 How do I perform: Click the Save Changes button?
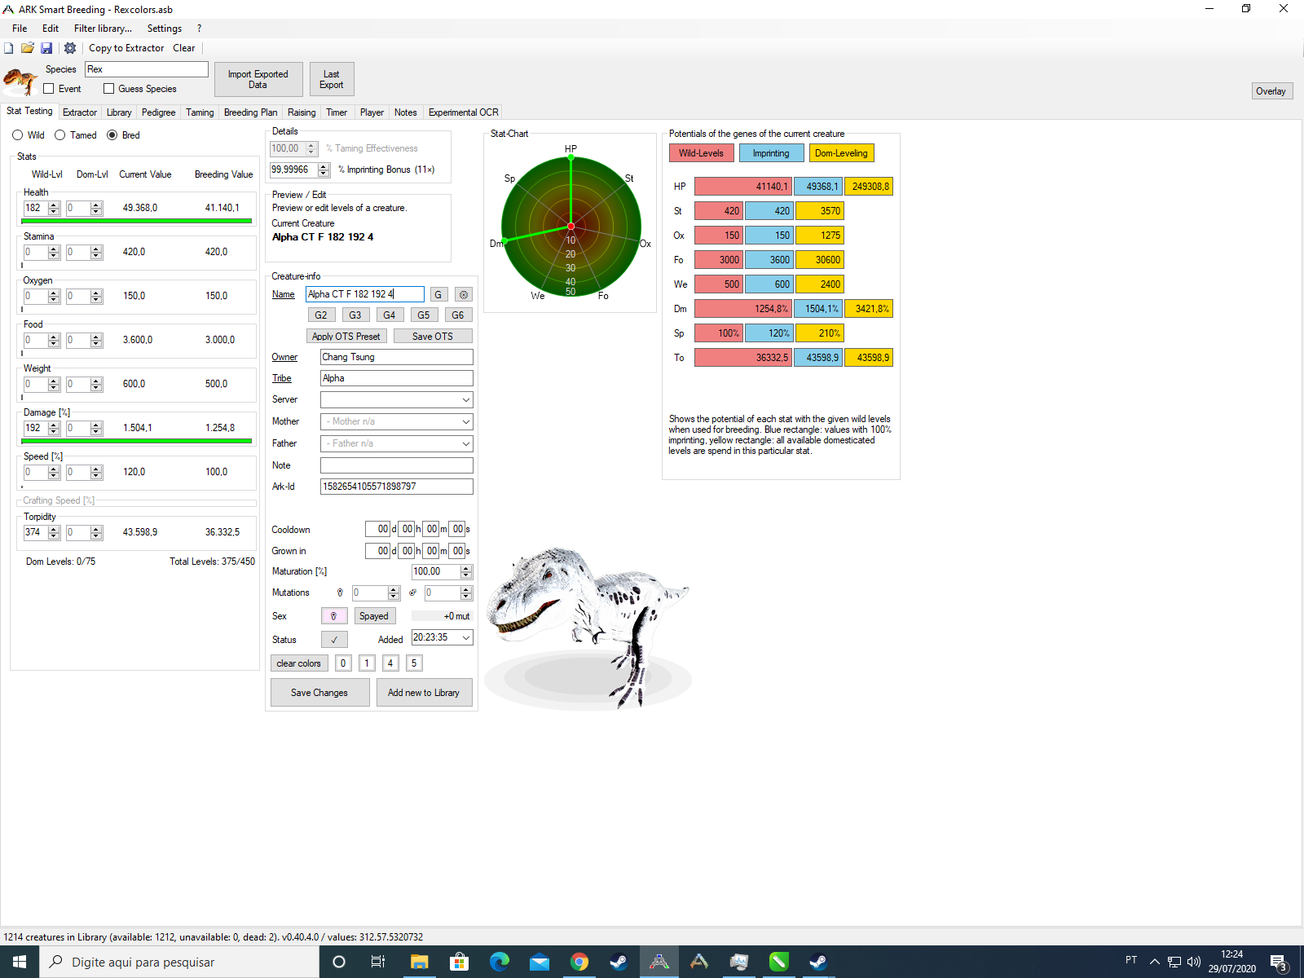point(319,693)
